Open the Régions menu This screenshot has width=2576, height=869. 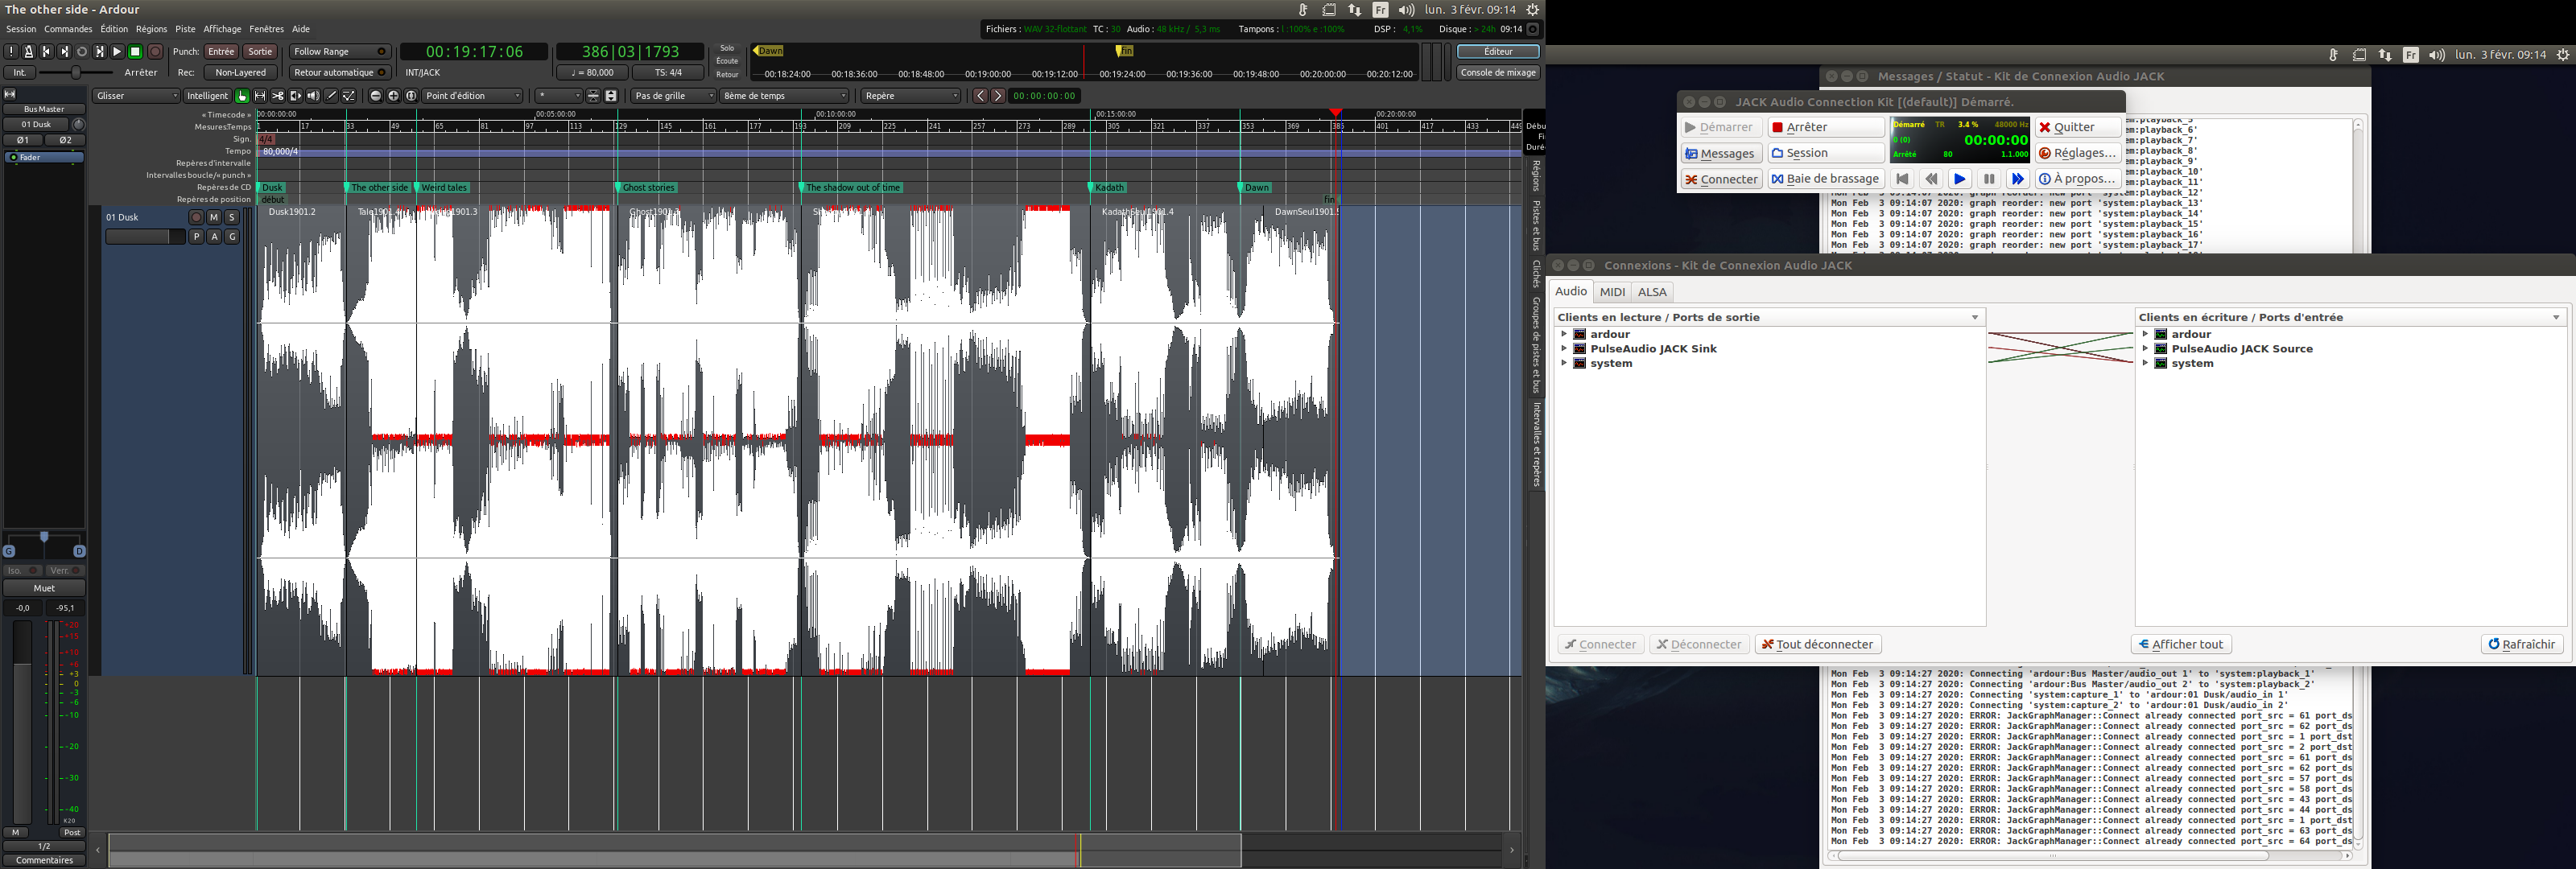click(x=151, y=29)
